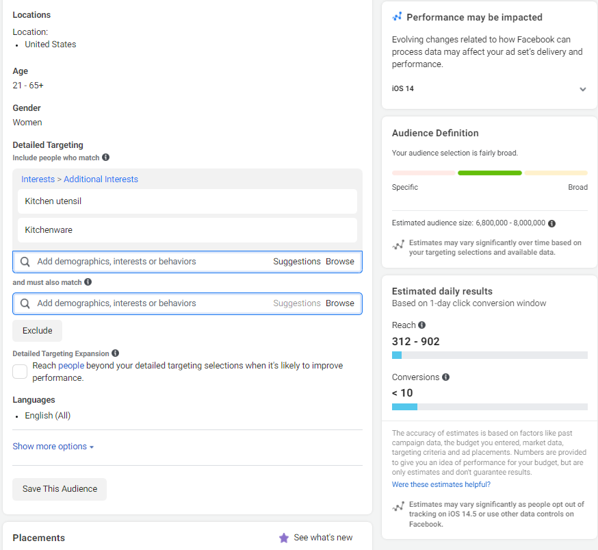Click the Conversions info icon

pos(445,377)
